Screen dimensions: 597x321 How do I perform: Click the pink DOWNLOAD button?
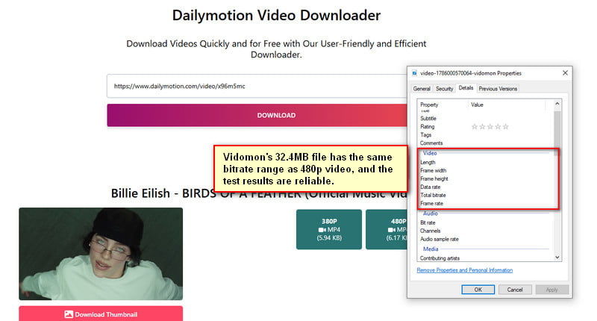click(x=257, y=115)
